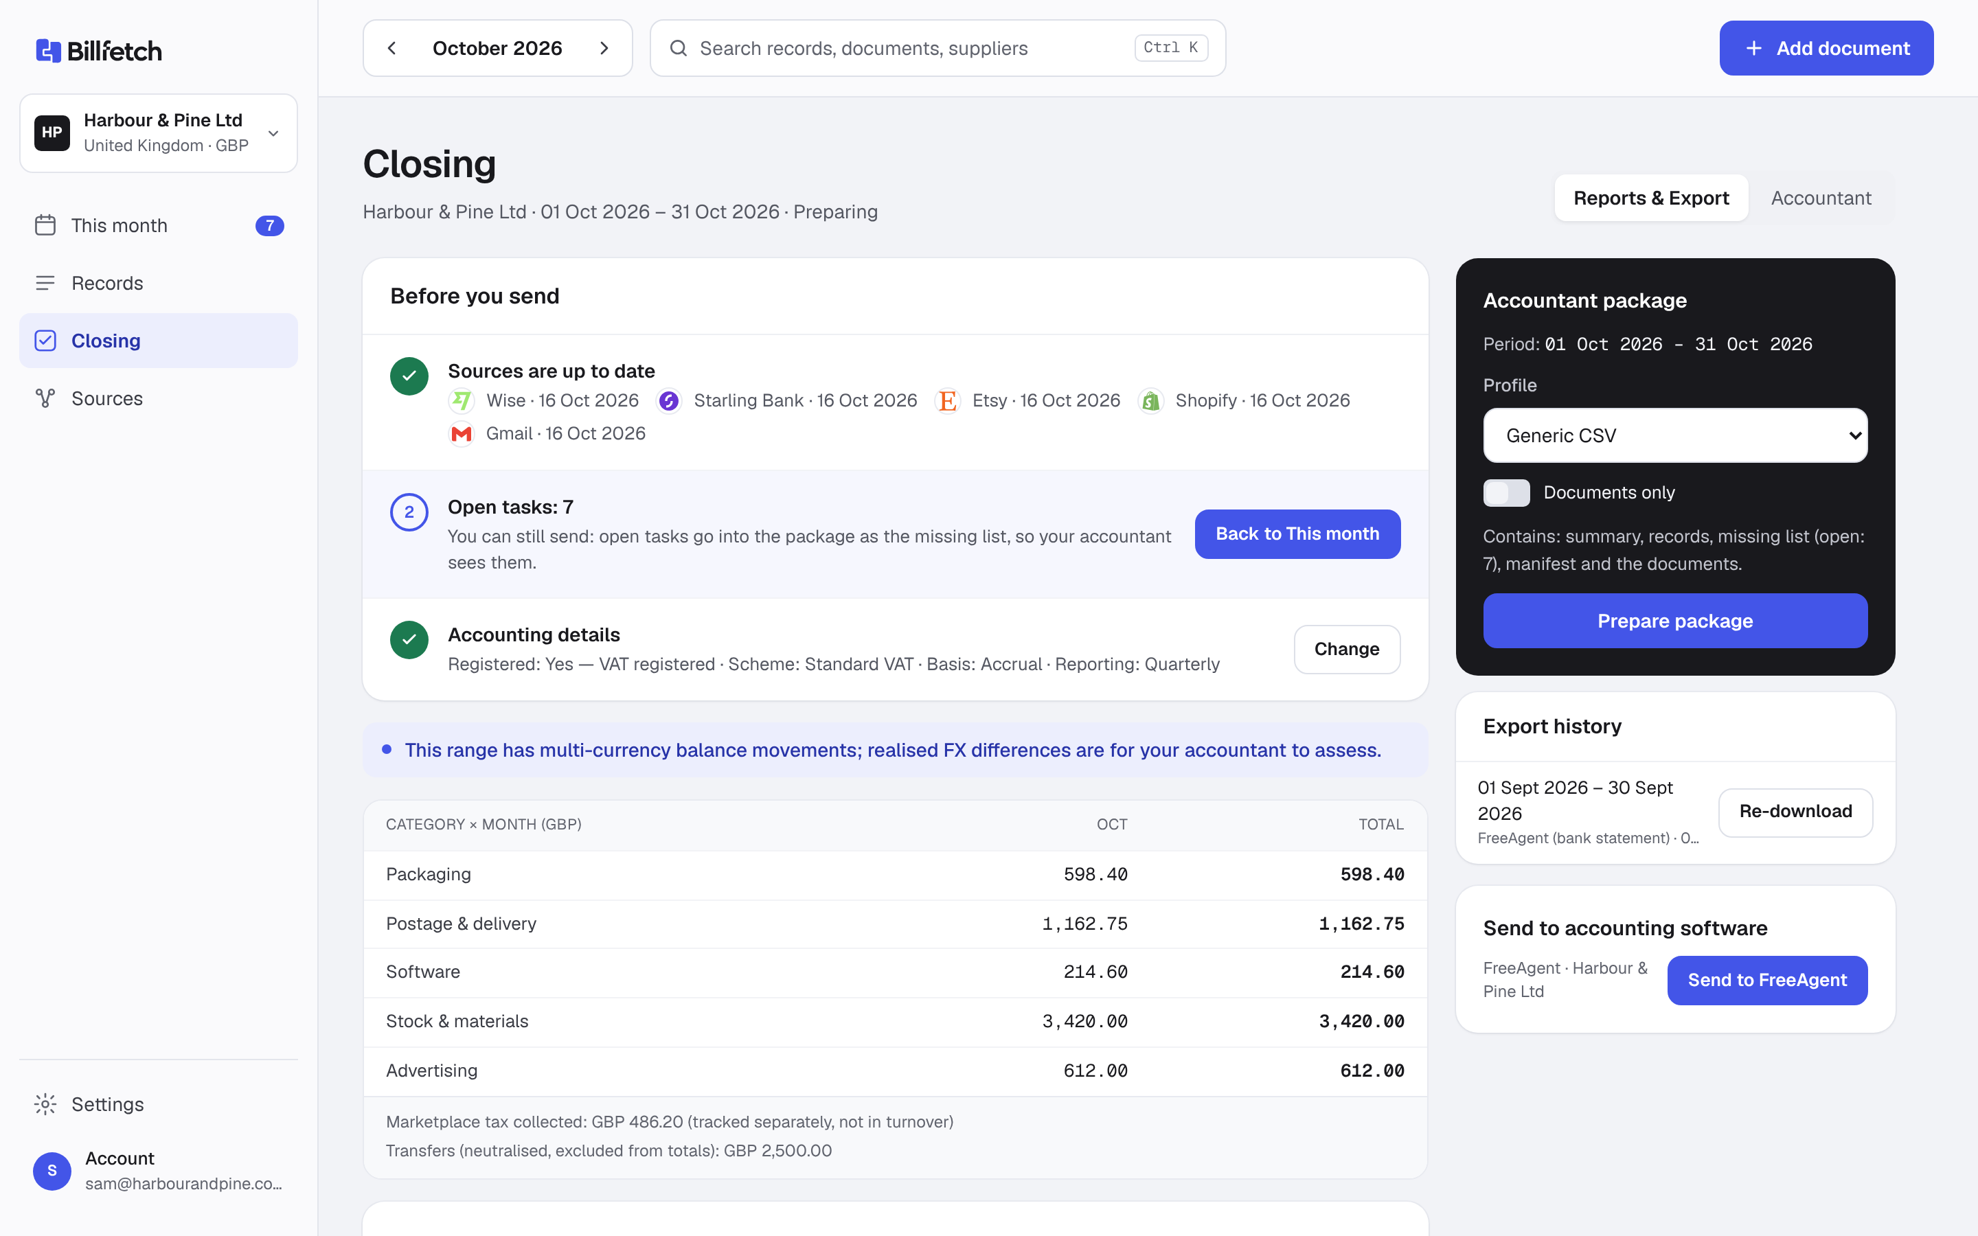1978x1236 pixels.
Task: Switch to the Reports & Export tab
Action: click(1651, 198)
